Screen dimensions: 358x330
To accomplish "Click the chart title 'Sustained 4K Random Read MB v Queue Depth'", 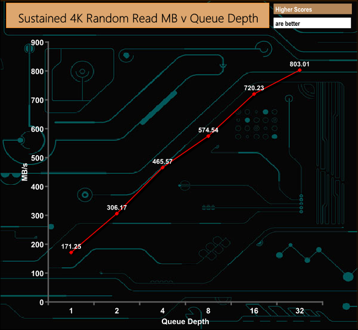I will [138, 18].
